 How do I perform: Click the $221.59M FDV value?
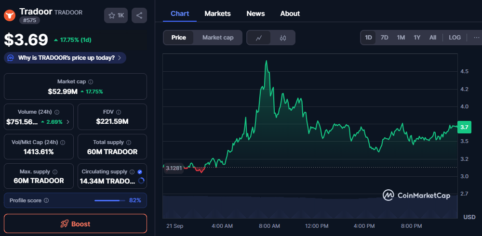pyautogui.click(x=112, y=122)
